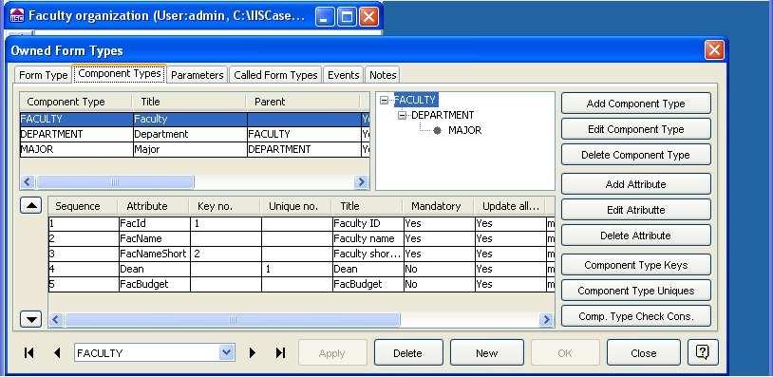Open the FACULTY combo box dropdown
773x377 pixels.
(x=226, y=353)
